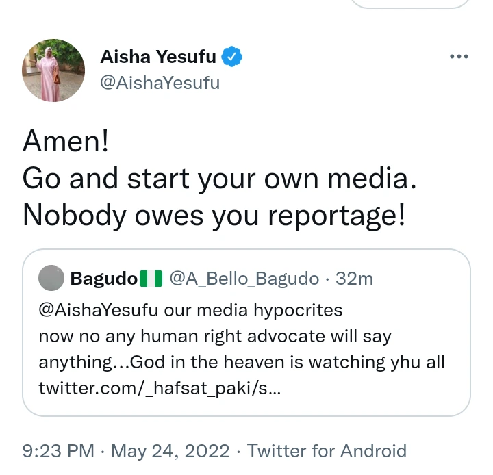493x475 pixels.
Task: Click the blue verified badge
Action: click(x=233, y=57)
